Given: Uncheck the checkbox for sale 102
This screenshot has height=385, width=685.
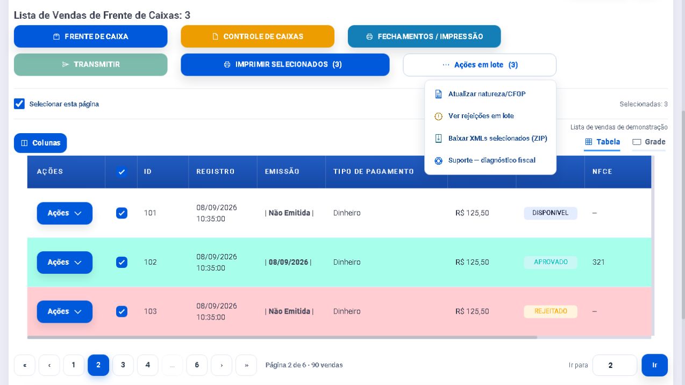Looking at the screenshot, I should pos(122,262).
